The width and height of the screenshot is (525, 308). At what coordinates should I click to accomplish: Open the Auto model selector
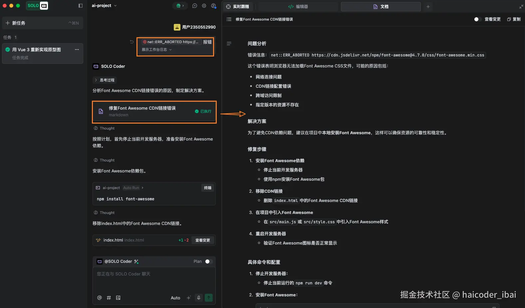(x=175, y=298)
